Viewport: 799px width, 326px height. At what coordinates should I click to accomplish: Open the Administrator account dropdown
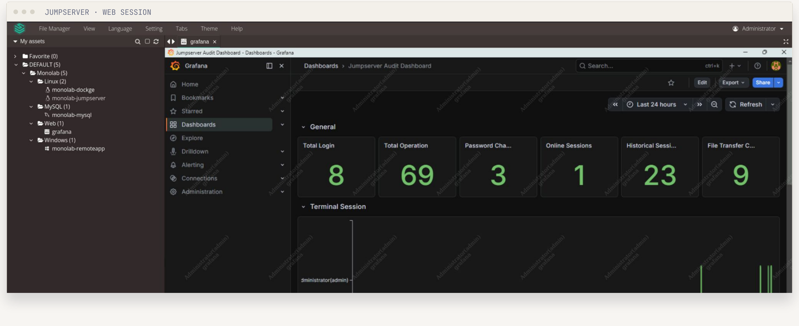pos(758,29)
